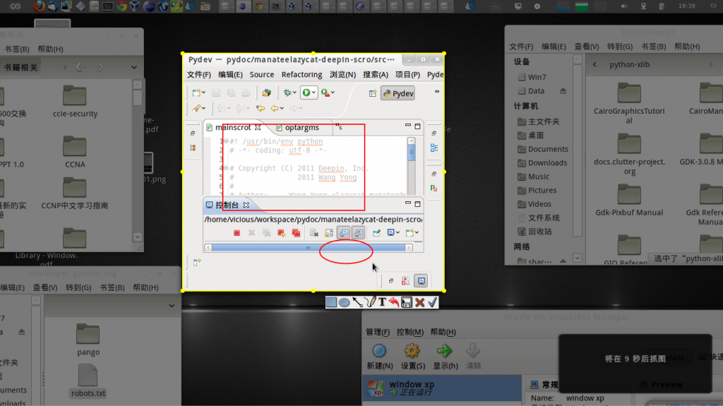
Task: Toggle Pin Console button
Action: 376,233
